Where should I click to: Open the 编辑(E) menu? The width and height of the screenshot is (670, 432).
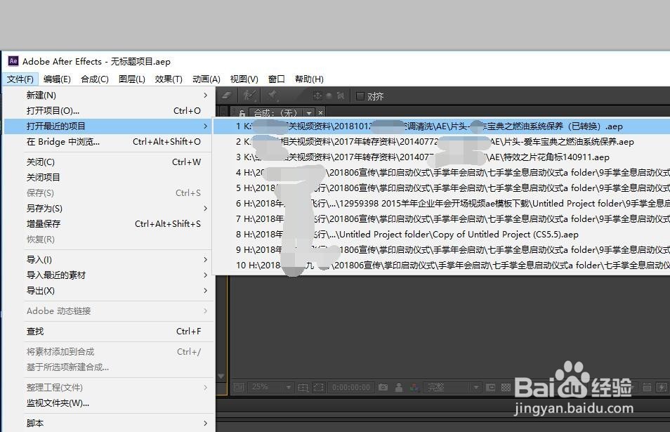(58, 79)
